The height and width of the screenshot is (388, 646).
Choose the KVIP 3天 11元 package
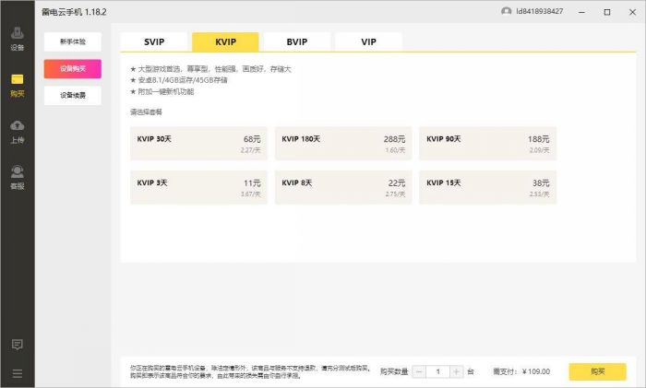click(198, 187)
